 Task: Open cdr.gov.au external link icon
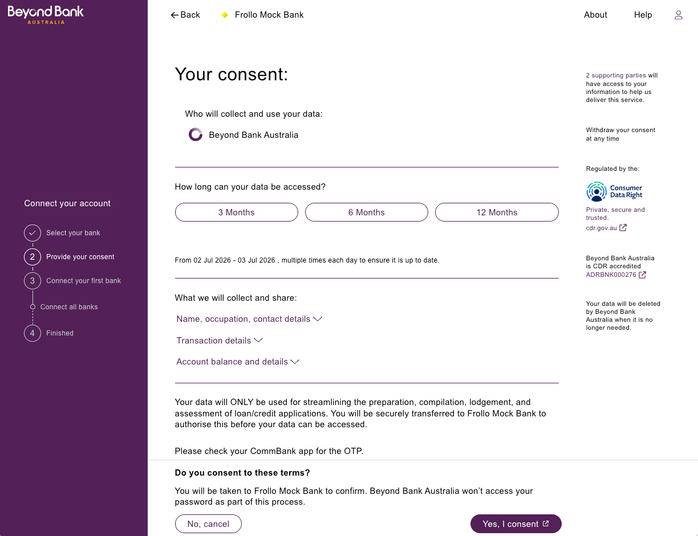point(623,228)
